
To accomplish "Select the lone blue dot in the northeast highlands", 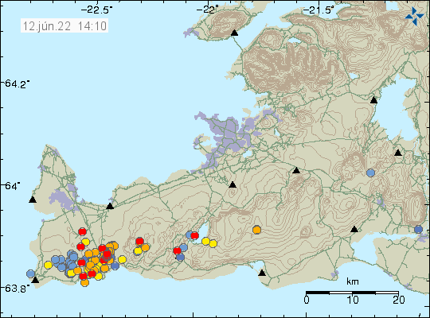I will coord(370,173).
